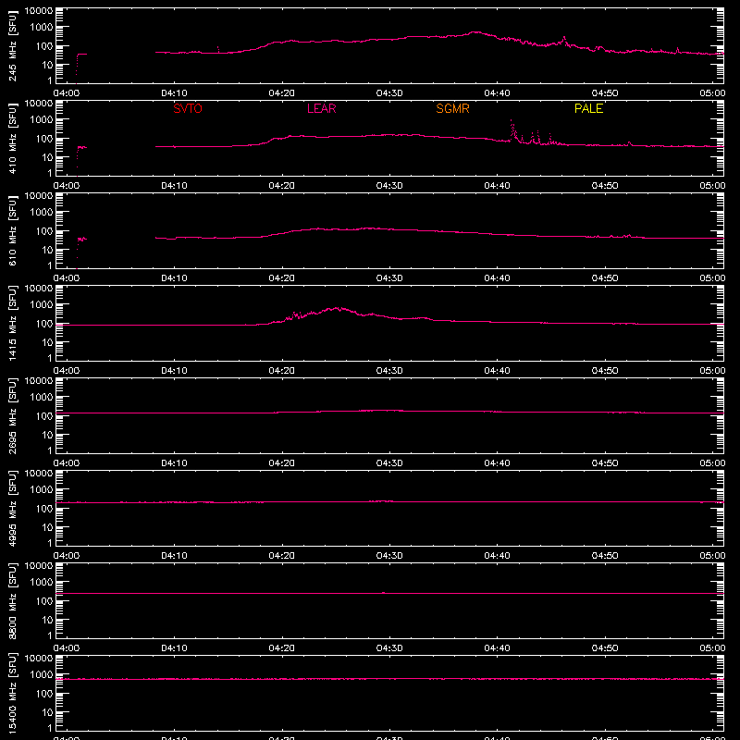The width and height of the screenshot is (740, 740).
Task: Select the 1415 MHz [SFU] axis label
Action: click(x=12, y=324)
